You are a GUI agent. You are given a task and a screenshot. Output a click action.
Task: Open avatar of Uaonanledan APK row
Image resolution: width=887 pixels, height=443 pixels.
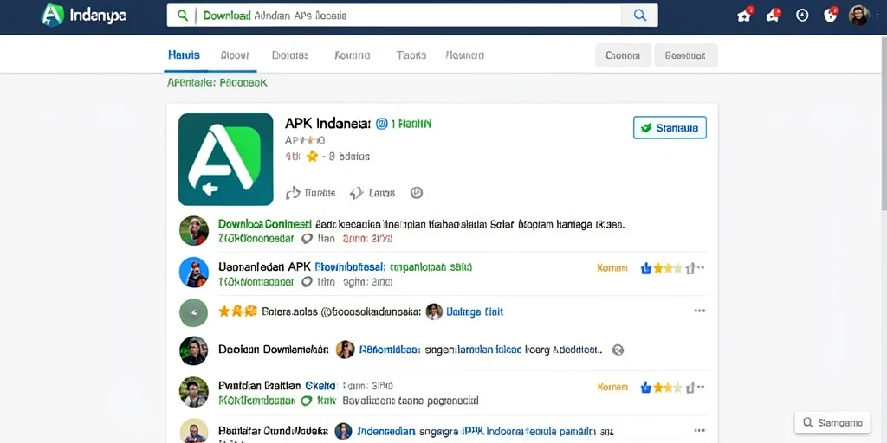[x=194, y=273]
